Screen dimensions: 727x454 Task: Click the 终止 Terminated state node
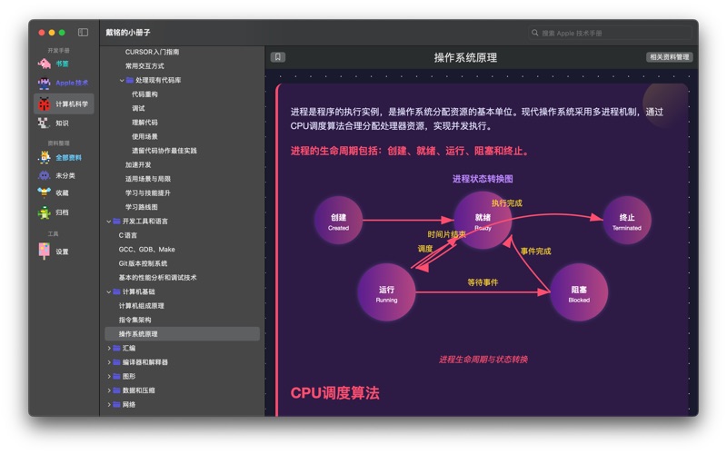click(x=627, y=221)
